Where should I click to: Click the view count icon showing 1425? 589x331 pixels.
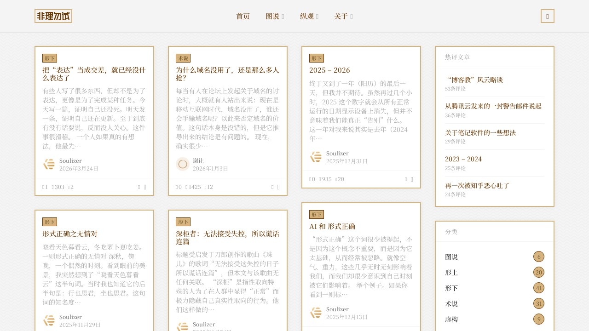coord(188,187)
